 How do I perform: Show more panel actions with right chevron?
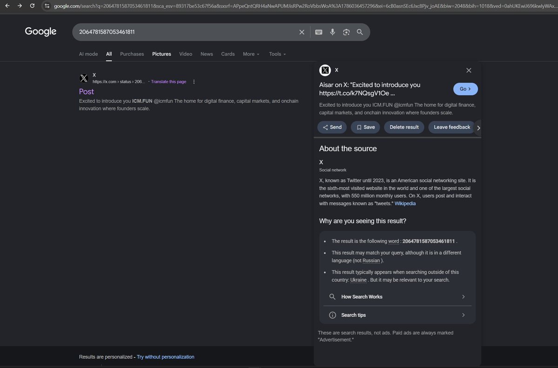pos(478,128)
